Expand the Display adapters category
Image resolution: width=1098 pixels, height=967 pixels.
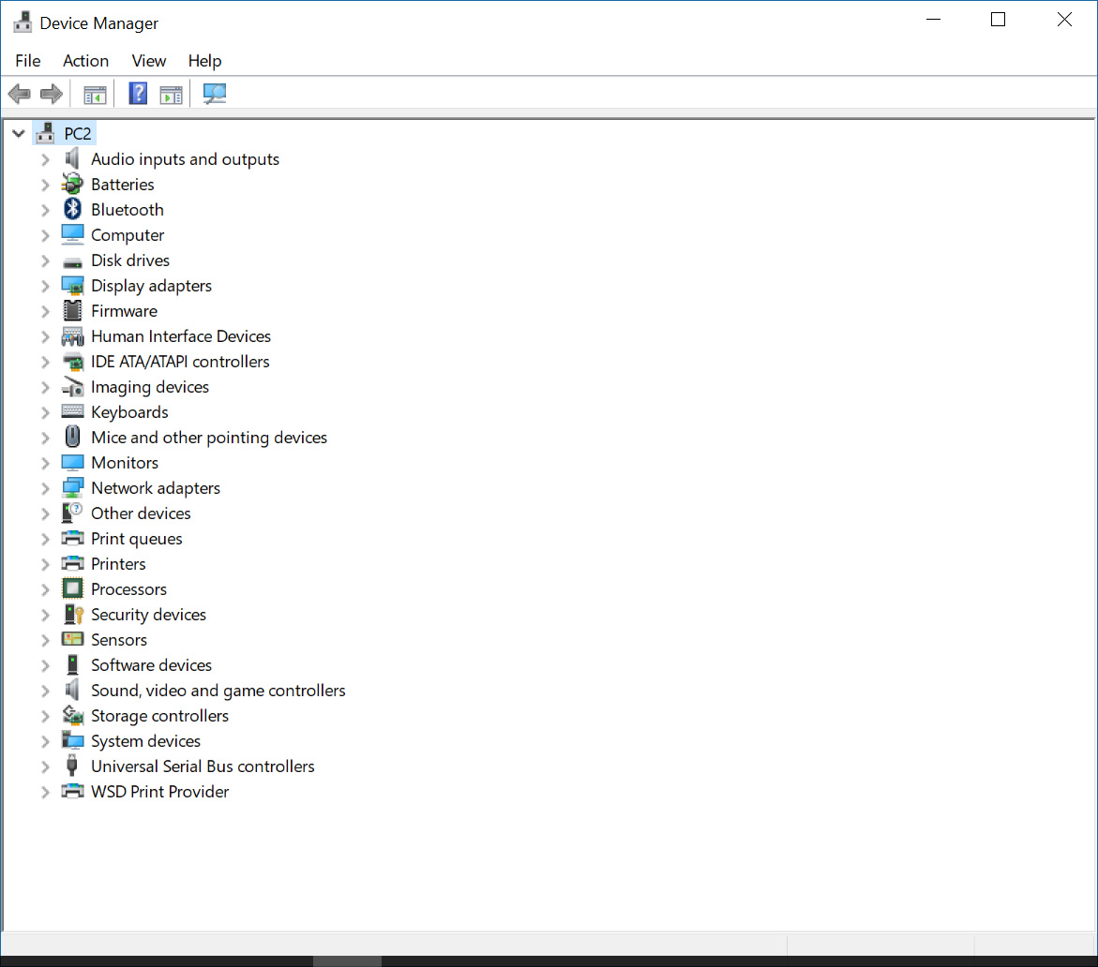(x=45, y=286)
